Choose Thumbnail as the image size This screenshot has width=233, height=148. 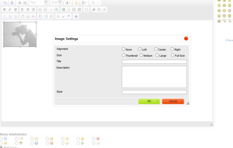pyautogui.click(x=123, y=55)
